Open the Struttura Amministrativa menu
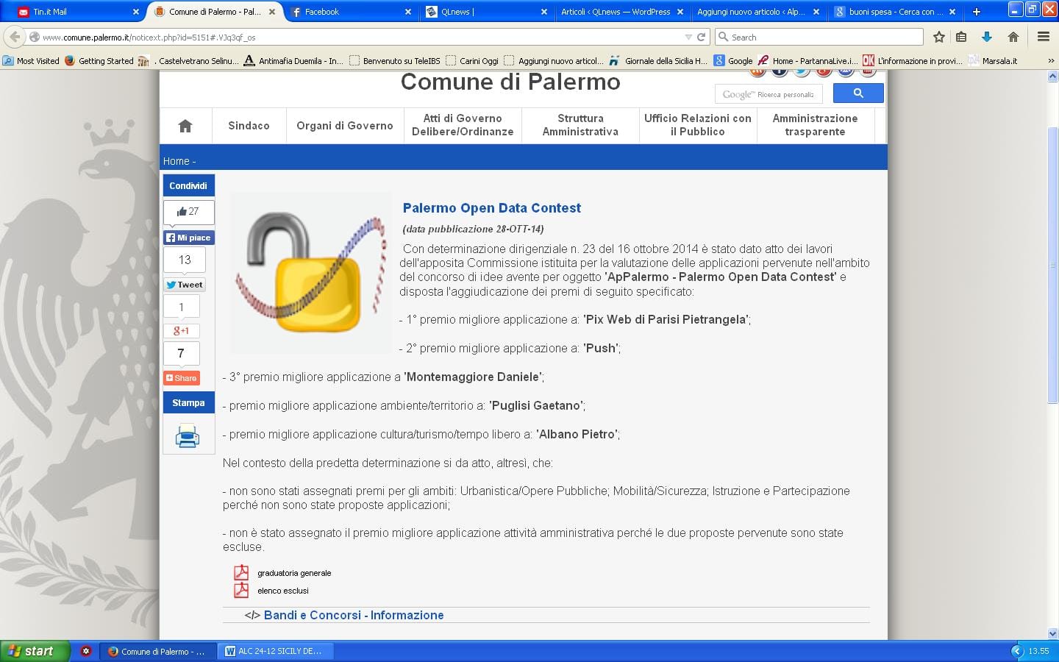This screenshot has height=662, width=1059. coord(580,125)
